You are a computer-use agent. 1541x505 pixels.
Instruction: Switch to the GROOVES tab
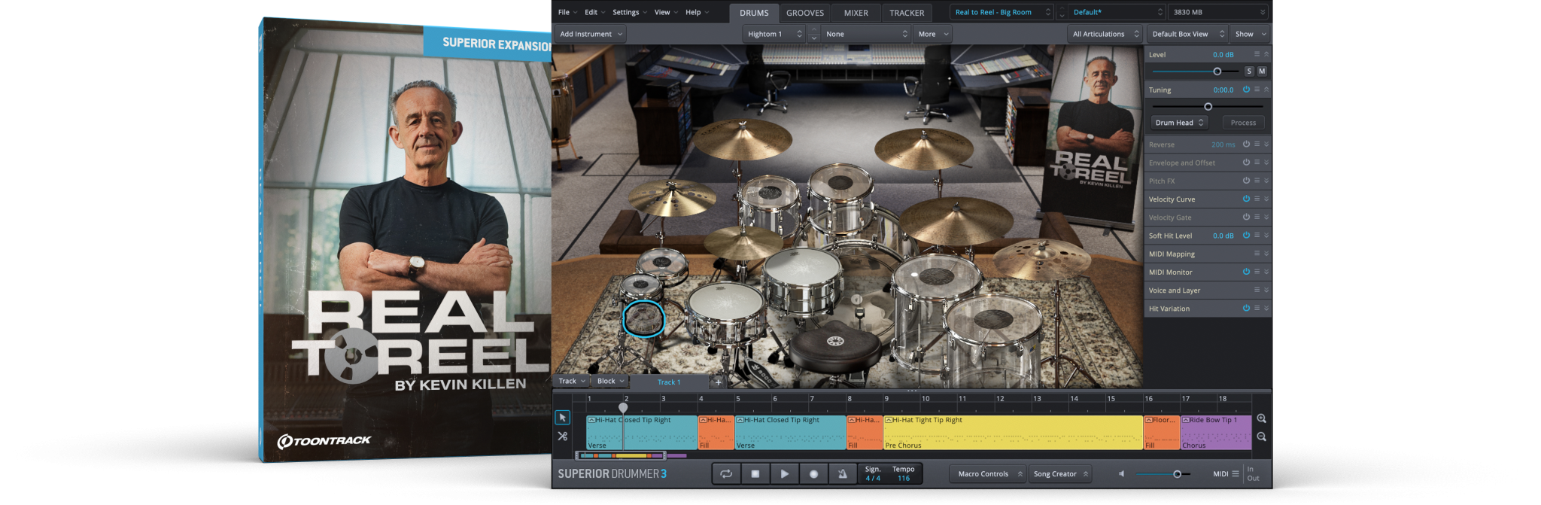click(x=805, y=13)
